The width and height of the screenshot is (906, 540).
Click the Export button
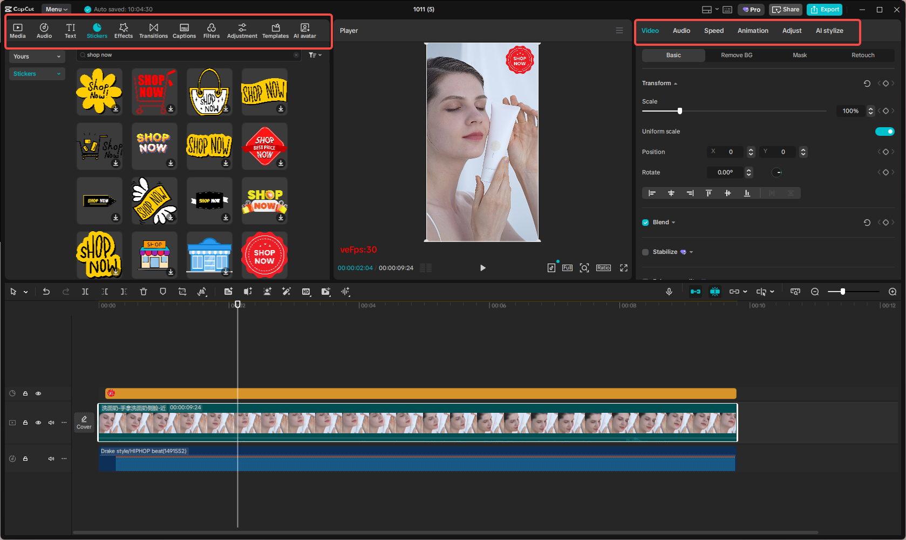824,9
